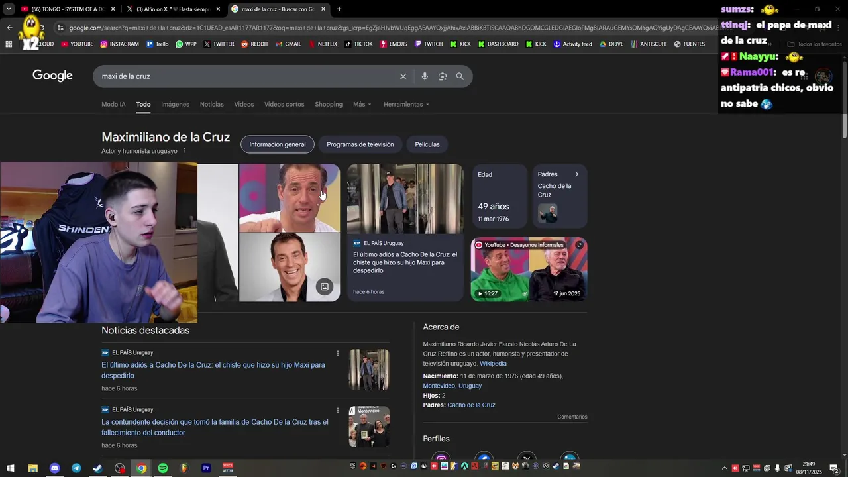848x477 pixels.
Task: Open the TWITTER bookmark
Action: (219, 44)
